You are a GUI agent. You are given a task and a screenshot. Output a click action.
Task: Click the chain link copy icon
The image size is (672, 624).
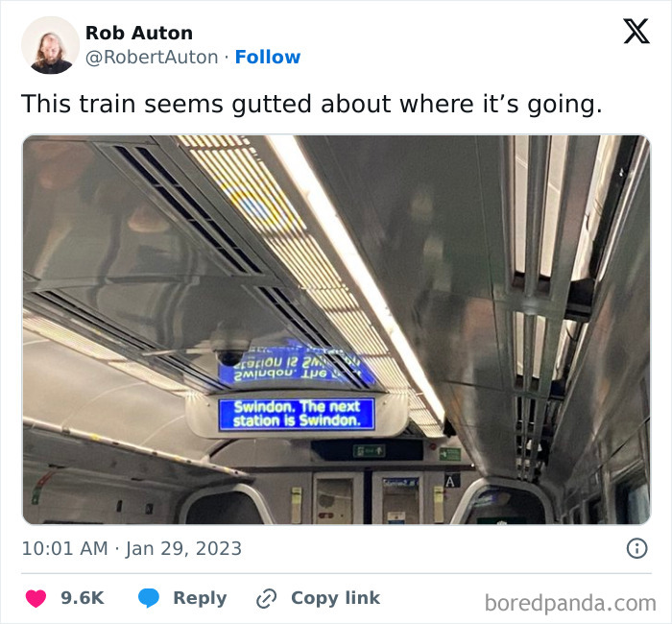pos(267,598)
